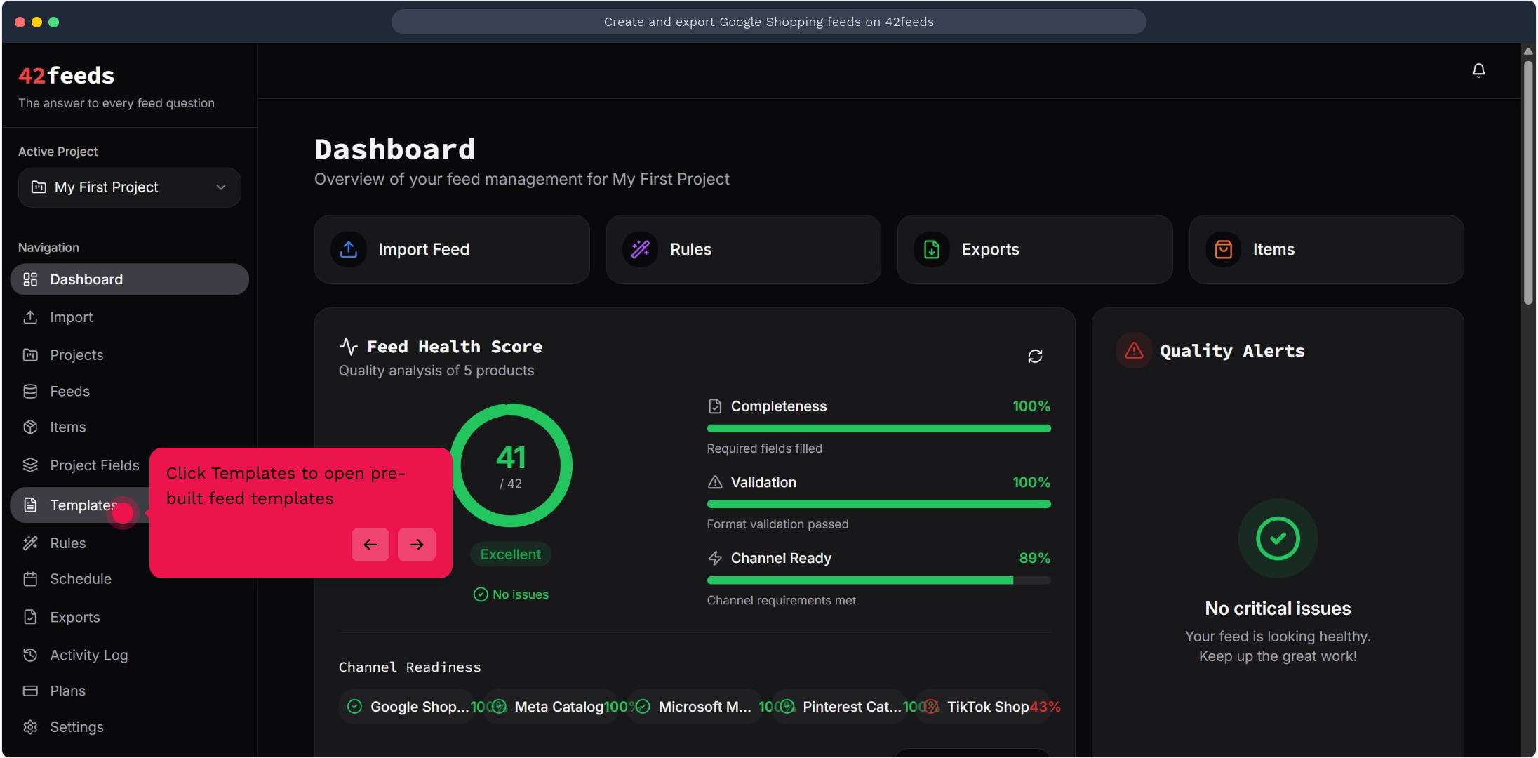Viewport: 1538px width, 758px height.
Task: Go back to previous tutorial step
Action: (x=370, y=545)
